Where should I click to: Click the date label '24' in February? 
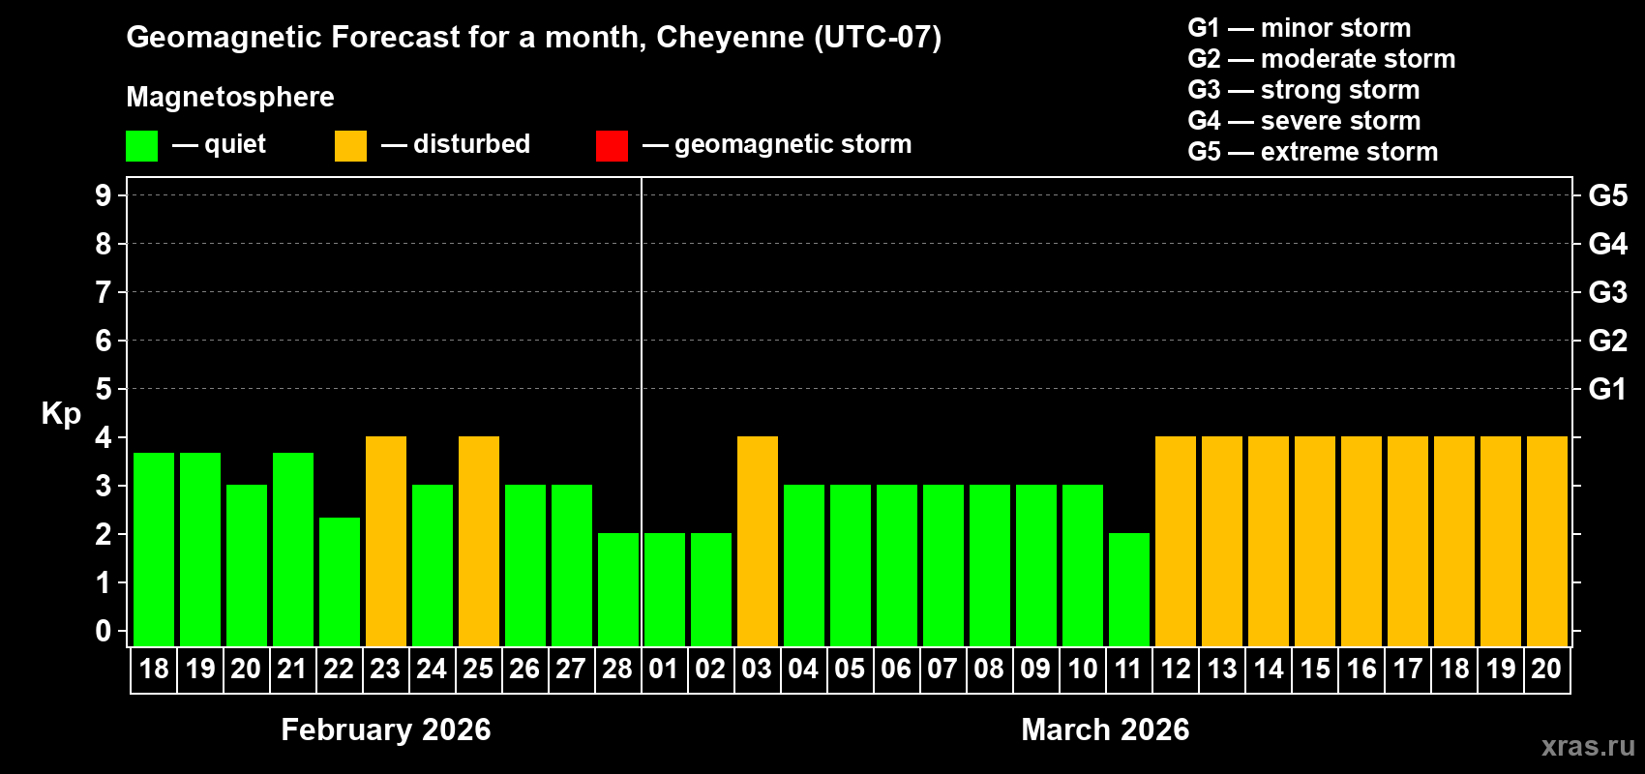tap(432, 669)
